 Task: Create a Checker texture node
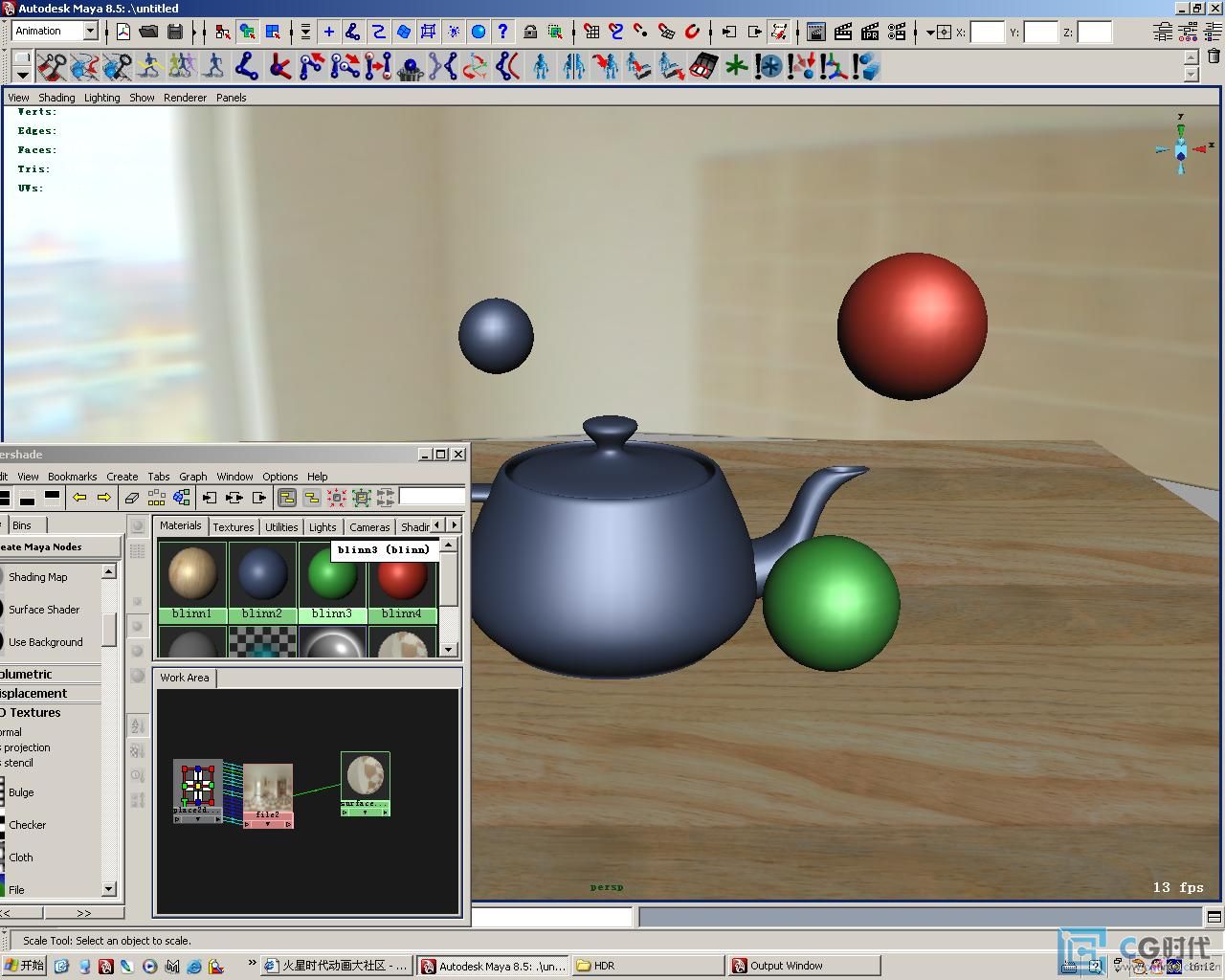[27, 825]
